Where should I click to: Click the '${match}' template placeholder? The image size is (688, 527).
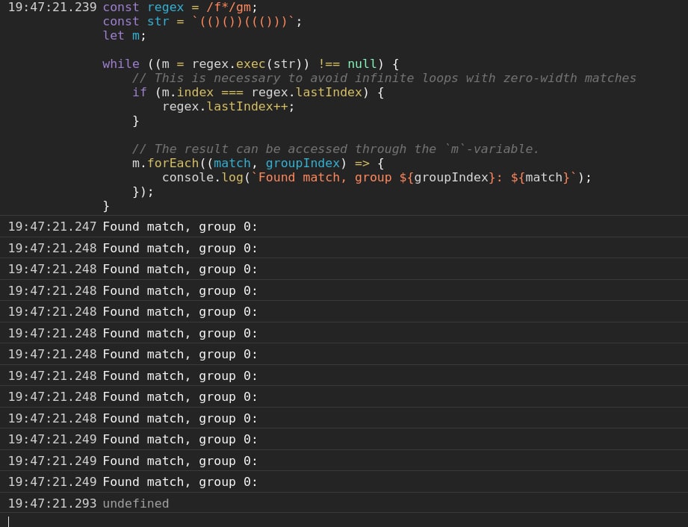pyautogui.click(x=540, y=178)
